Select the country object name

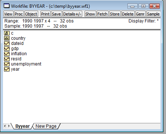click(18, 38)
